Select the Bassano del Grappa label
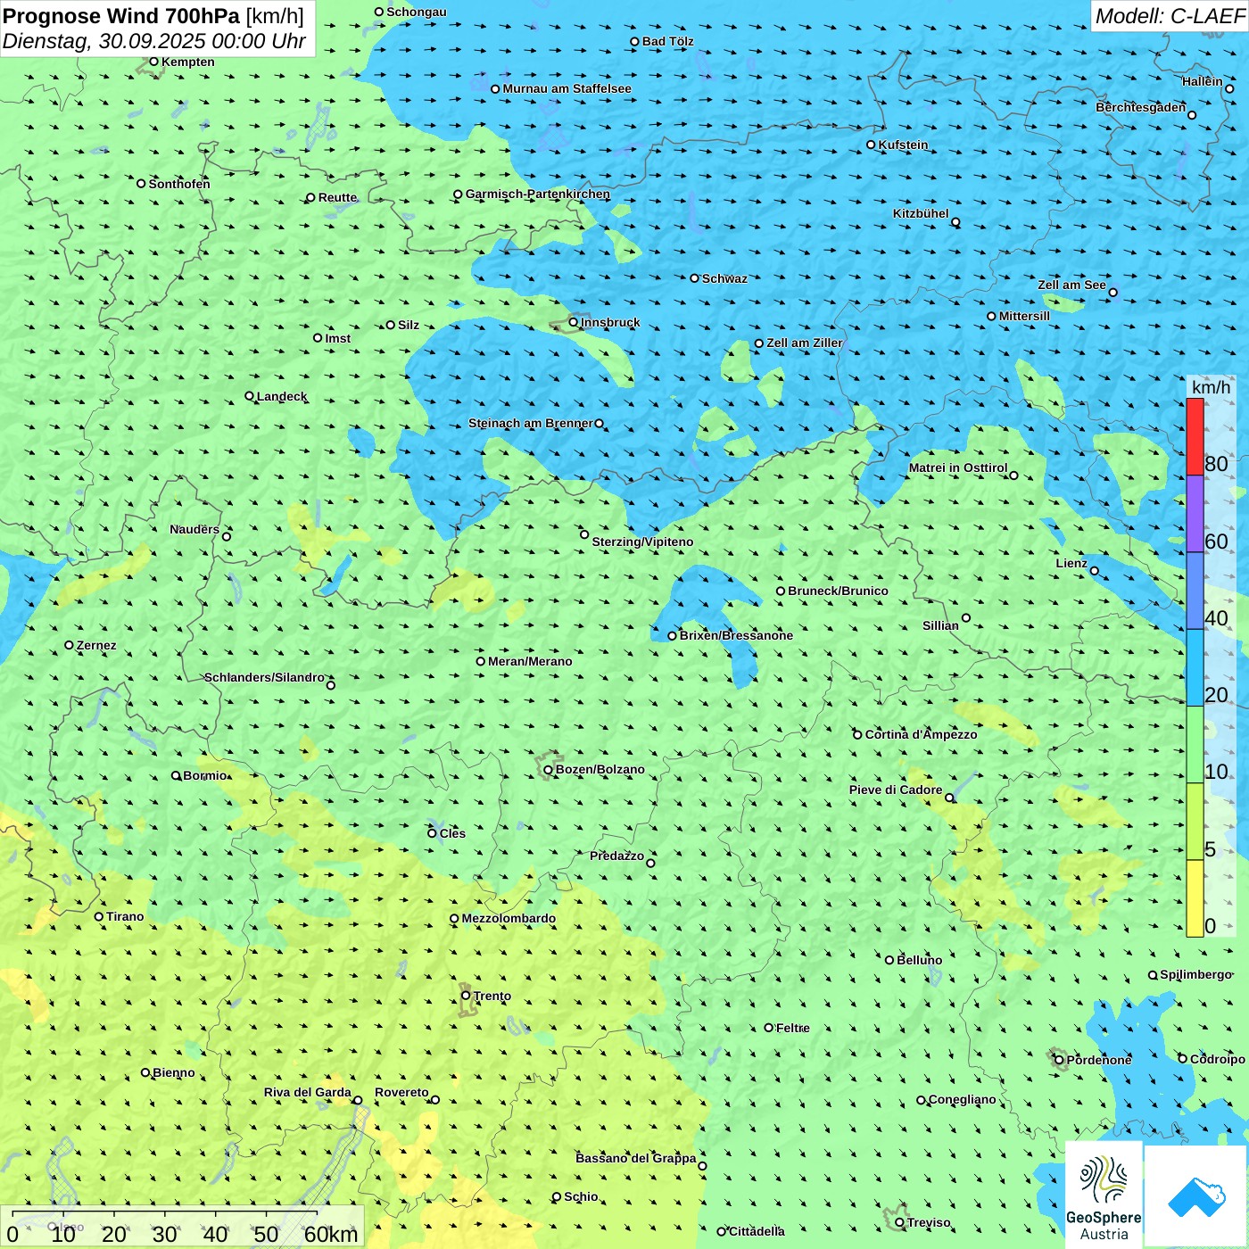Screen dimensions: 1249x1249 [636, 1158]
